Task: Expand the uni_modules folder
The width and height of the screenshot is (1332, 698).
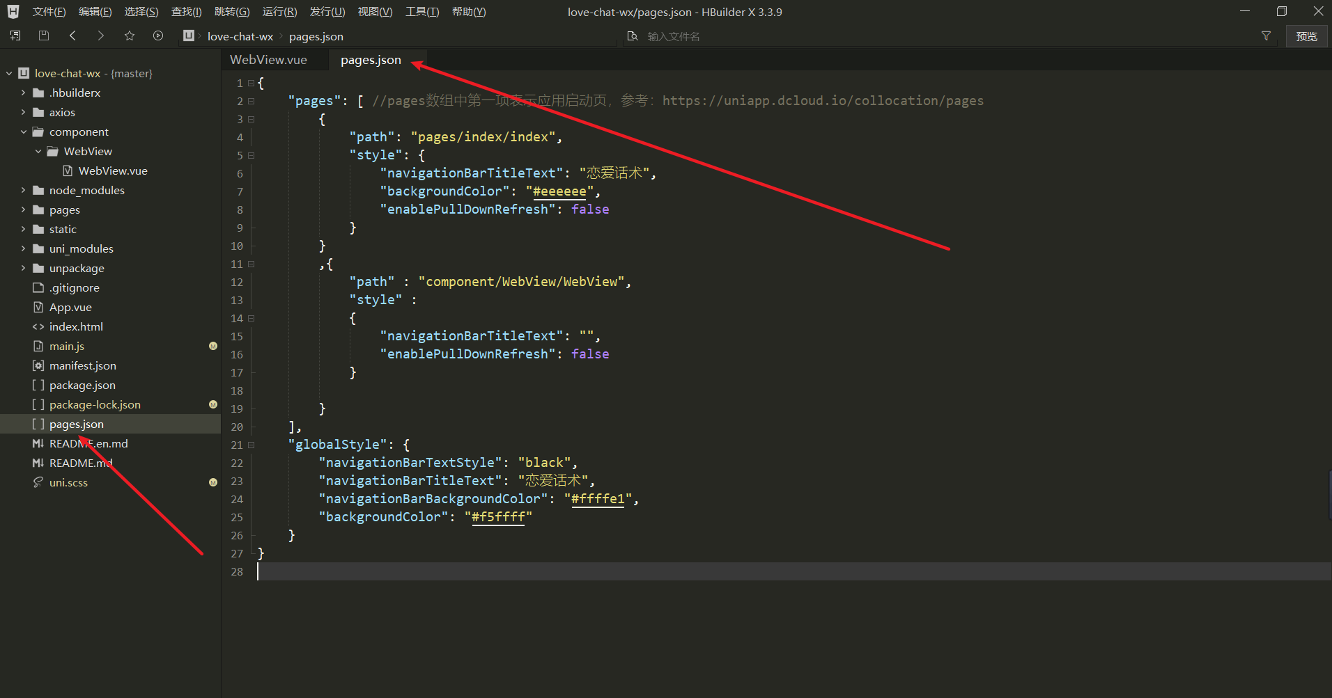Action: (24, 248)
